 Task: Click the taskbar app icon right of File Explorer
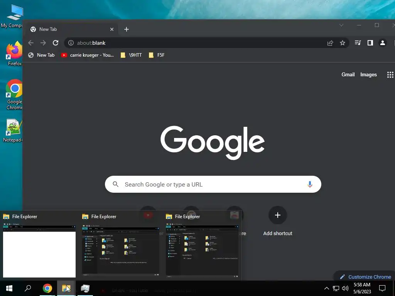click(85, 288)
